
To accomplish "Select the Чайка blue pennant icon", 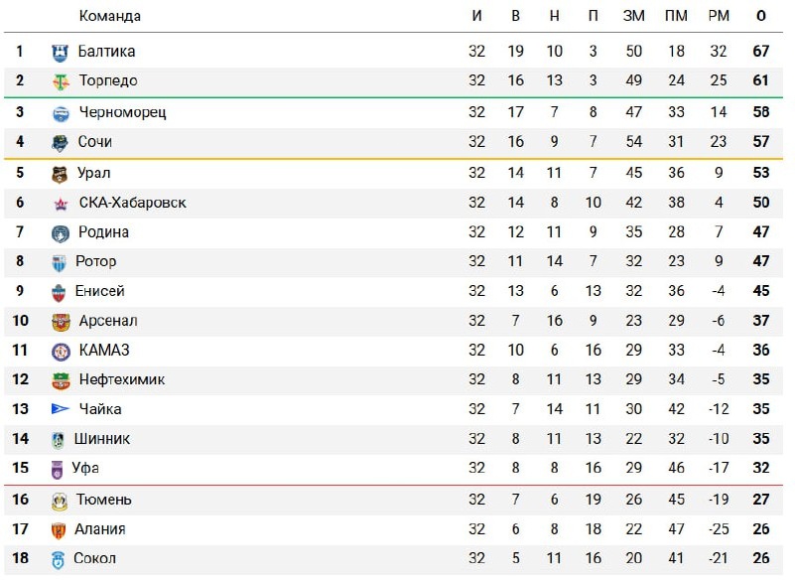I will pos(61,409).
